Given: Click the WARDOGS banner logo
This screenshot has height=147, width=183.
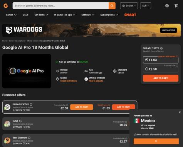Looking at the screenshot, I should click(24, 30).
